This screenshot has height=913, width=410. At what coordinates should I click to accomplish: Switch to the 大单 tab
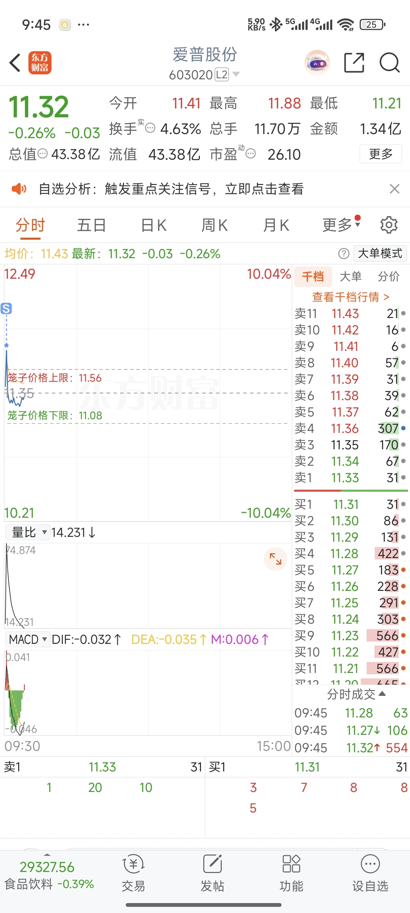[x=351, y=276]
